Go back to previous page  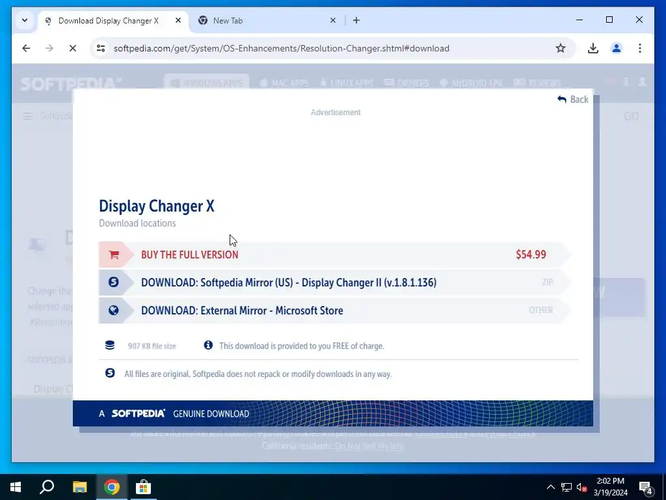[26, 48]
